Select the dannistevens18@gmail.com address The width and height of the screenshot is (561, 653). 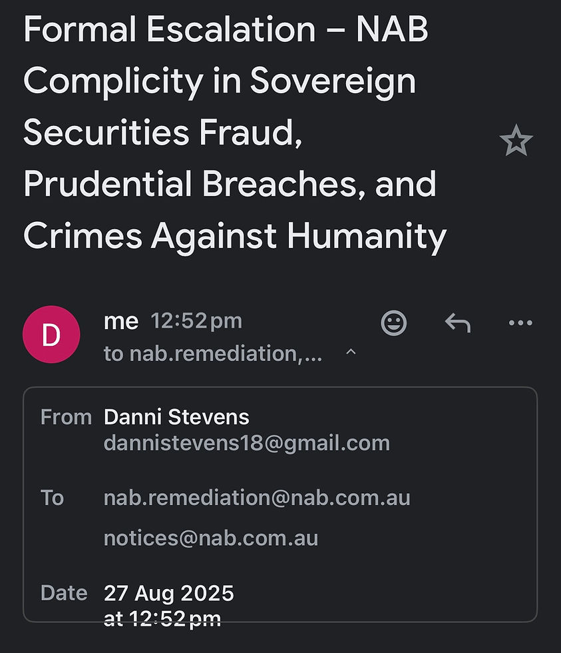coord(246,443)
